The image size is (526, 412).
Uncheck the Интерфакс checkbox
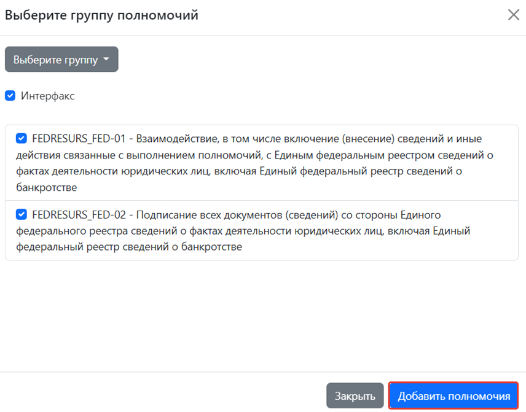point(10,96)
